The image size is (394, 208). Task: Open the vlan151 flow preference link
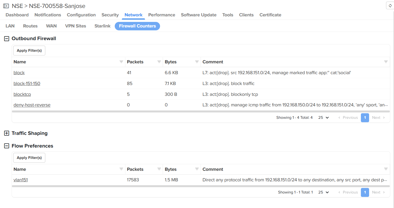click(x=21, y=180)
